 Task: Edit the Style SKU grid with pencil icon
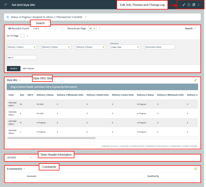point(196,80)
